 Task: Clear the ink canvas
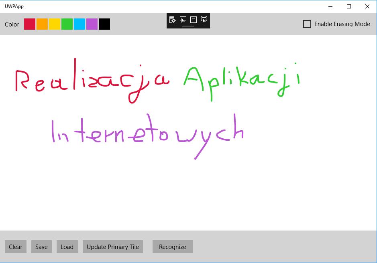tap(16, 247)
